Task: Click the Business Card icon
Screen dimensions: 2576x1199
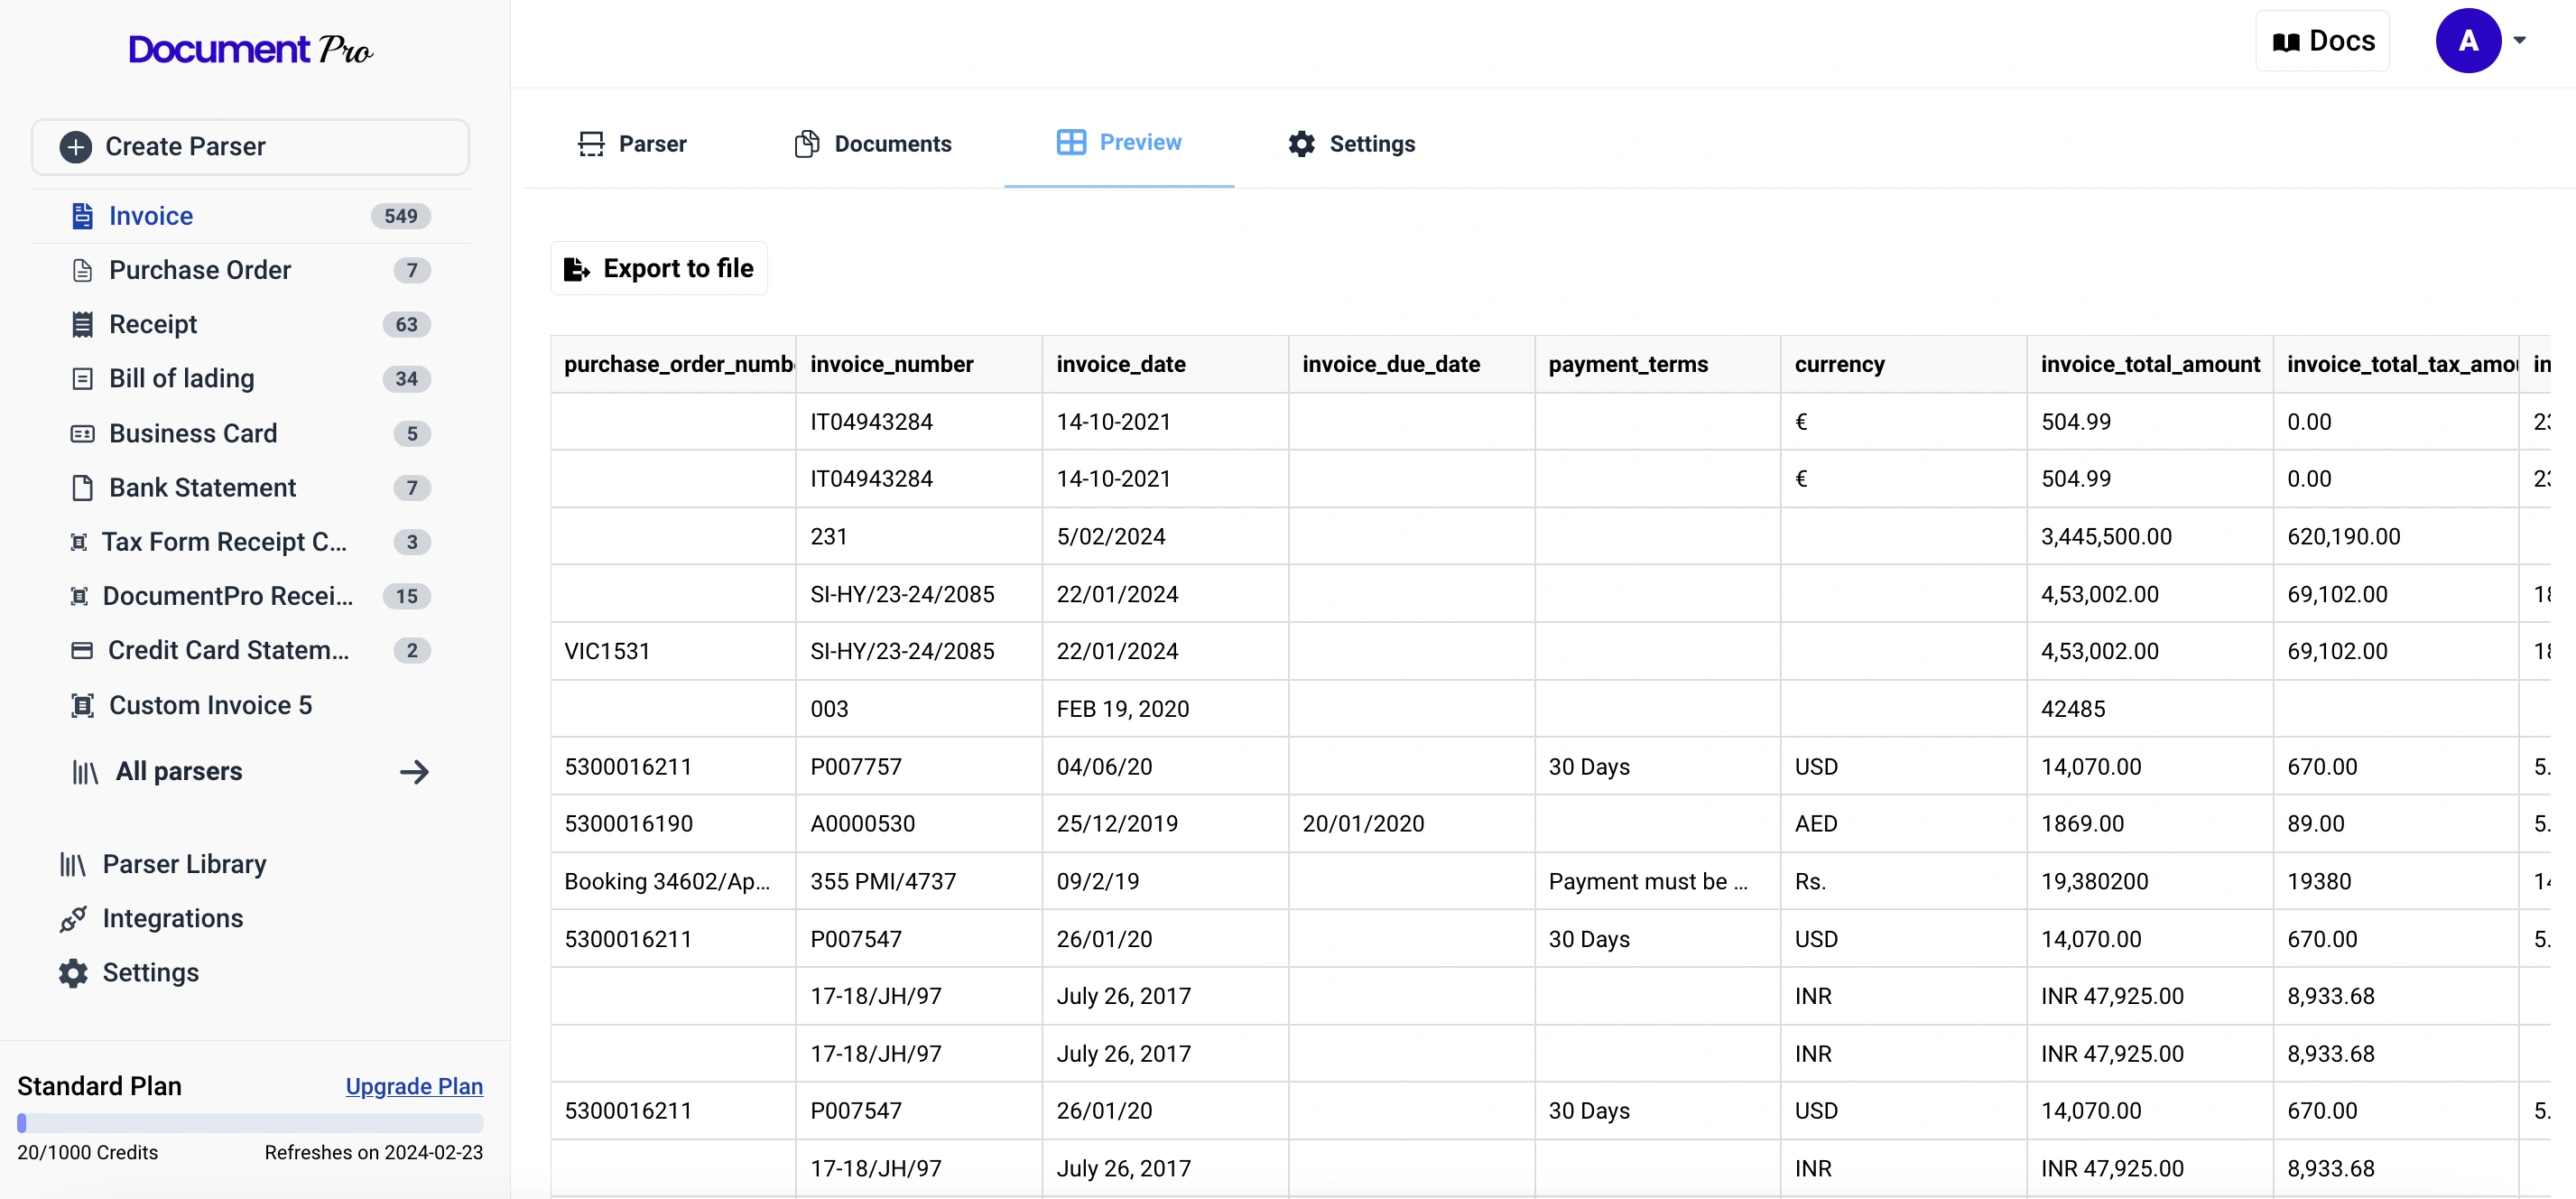Action: pos(82,434)
